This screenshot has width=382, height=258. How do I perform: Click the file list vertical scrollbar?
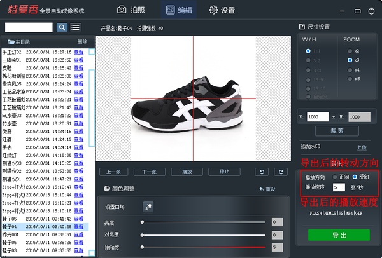(92, 108)
